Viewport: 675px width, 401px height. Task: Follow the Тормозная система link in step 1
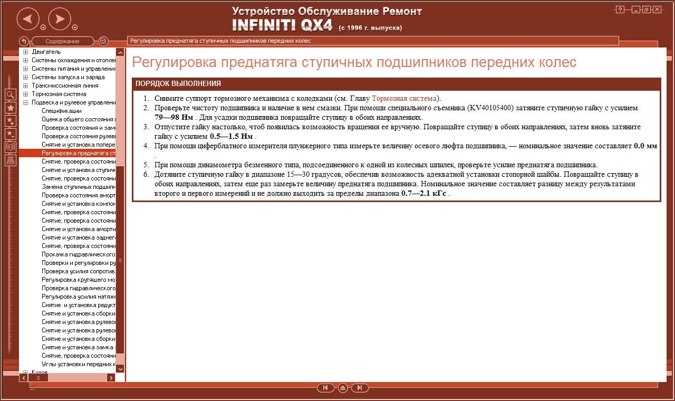coord(404,98)
